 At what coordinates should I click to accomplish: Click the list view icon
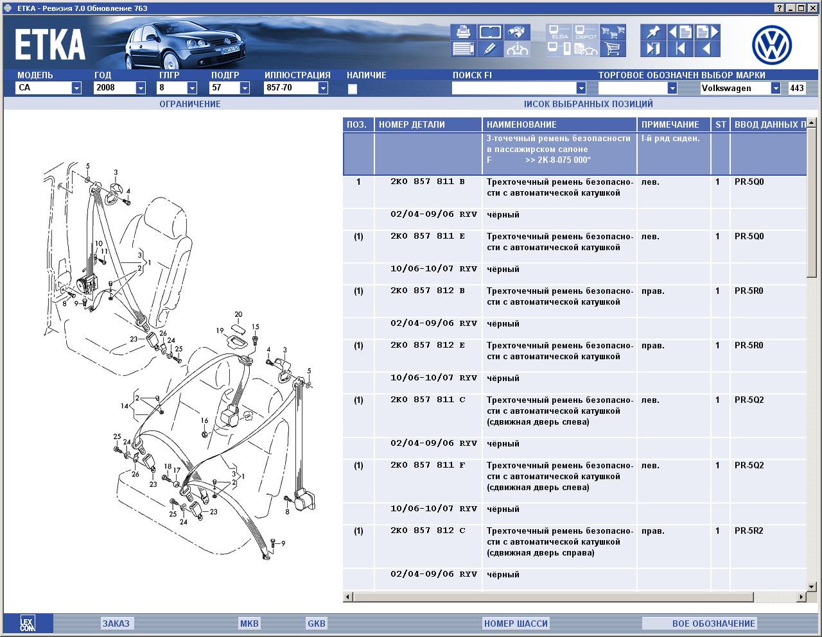coord(463,49)
